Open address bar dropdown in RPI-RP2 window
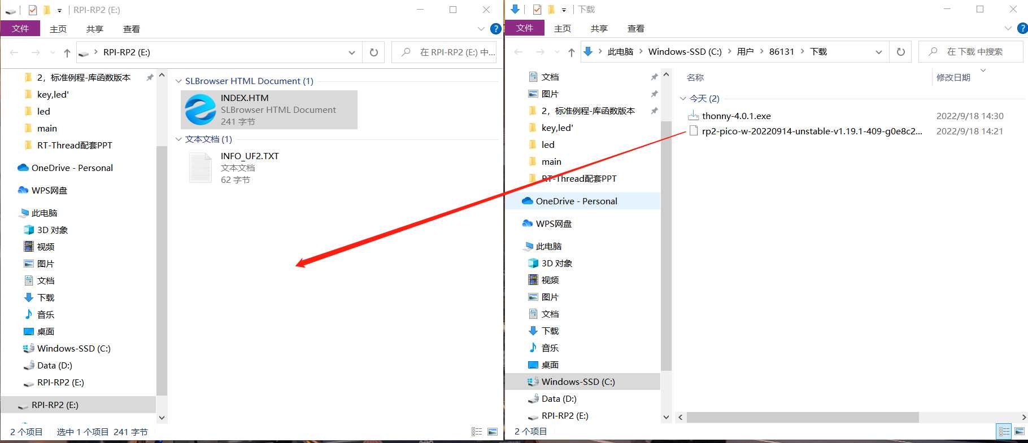The image size is (1028, 443). click(352, 52)
